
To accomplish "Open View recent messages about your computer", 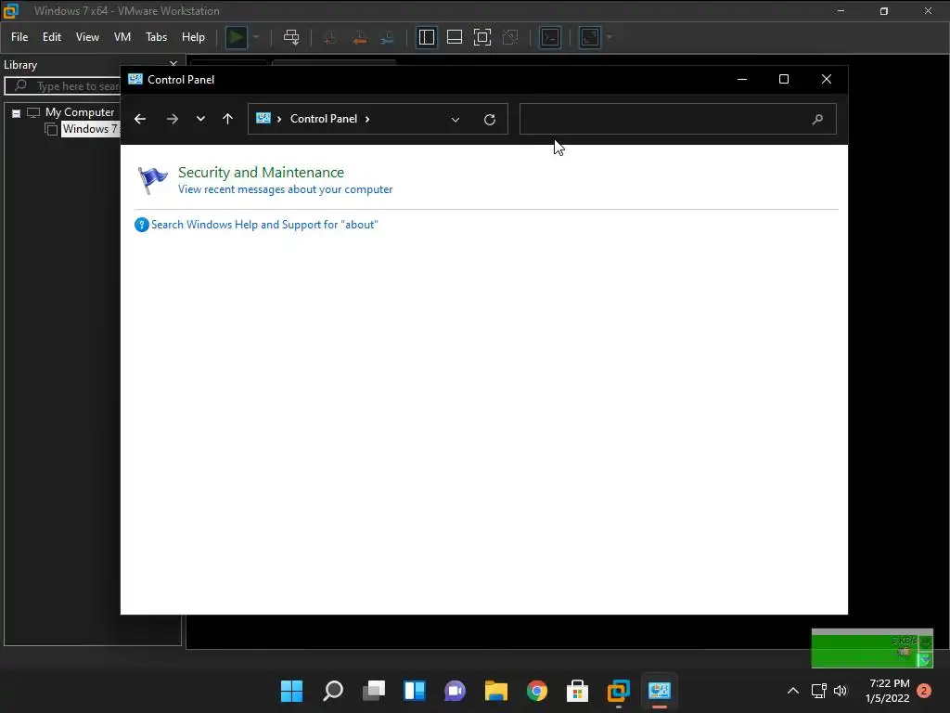I will click(x=286, y=189).
